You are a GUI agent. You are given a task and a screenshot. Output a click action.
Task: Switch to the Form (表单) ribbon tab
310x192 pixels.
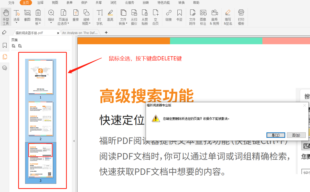pyautogui.click(x=69, y=3)
